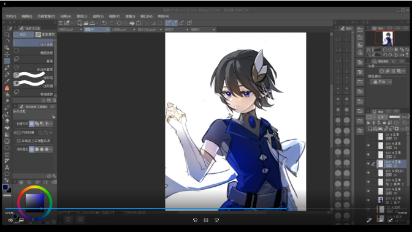Expand the anti-aliasing options arrow
This screenshot has width=412, height=232.
(x=51, y=149)
